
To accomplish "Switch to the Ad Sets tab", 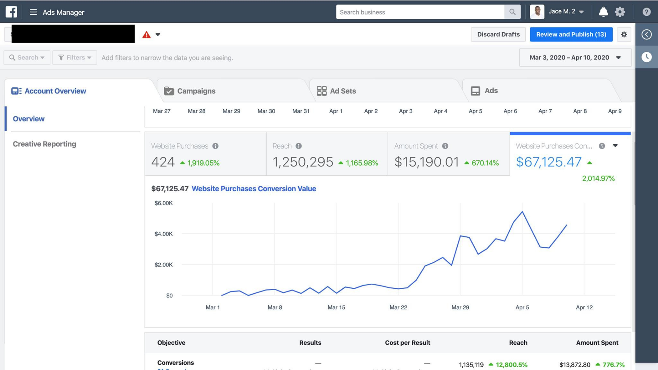I will tap(343, 91).
